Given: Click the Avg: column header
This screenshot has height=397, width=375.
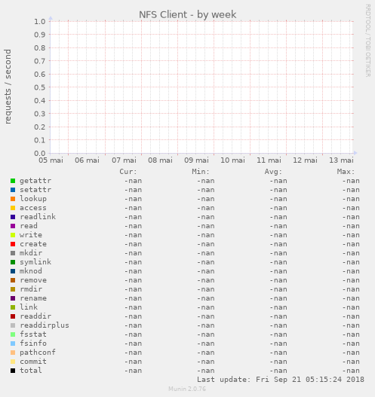Looking at the screenshot, I should pyautogui.click(x=273, y=172).
